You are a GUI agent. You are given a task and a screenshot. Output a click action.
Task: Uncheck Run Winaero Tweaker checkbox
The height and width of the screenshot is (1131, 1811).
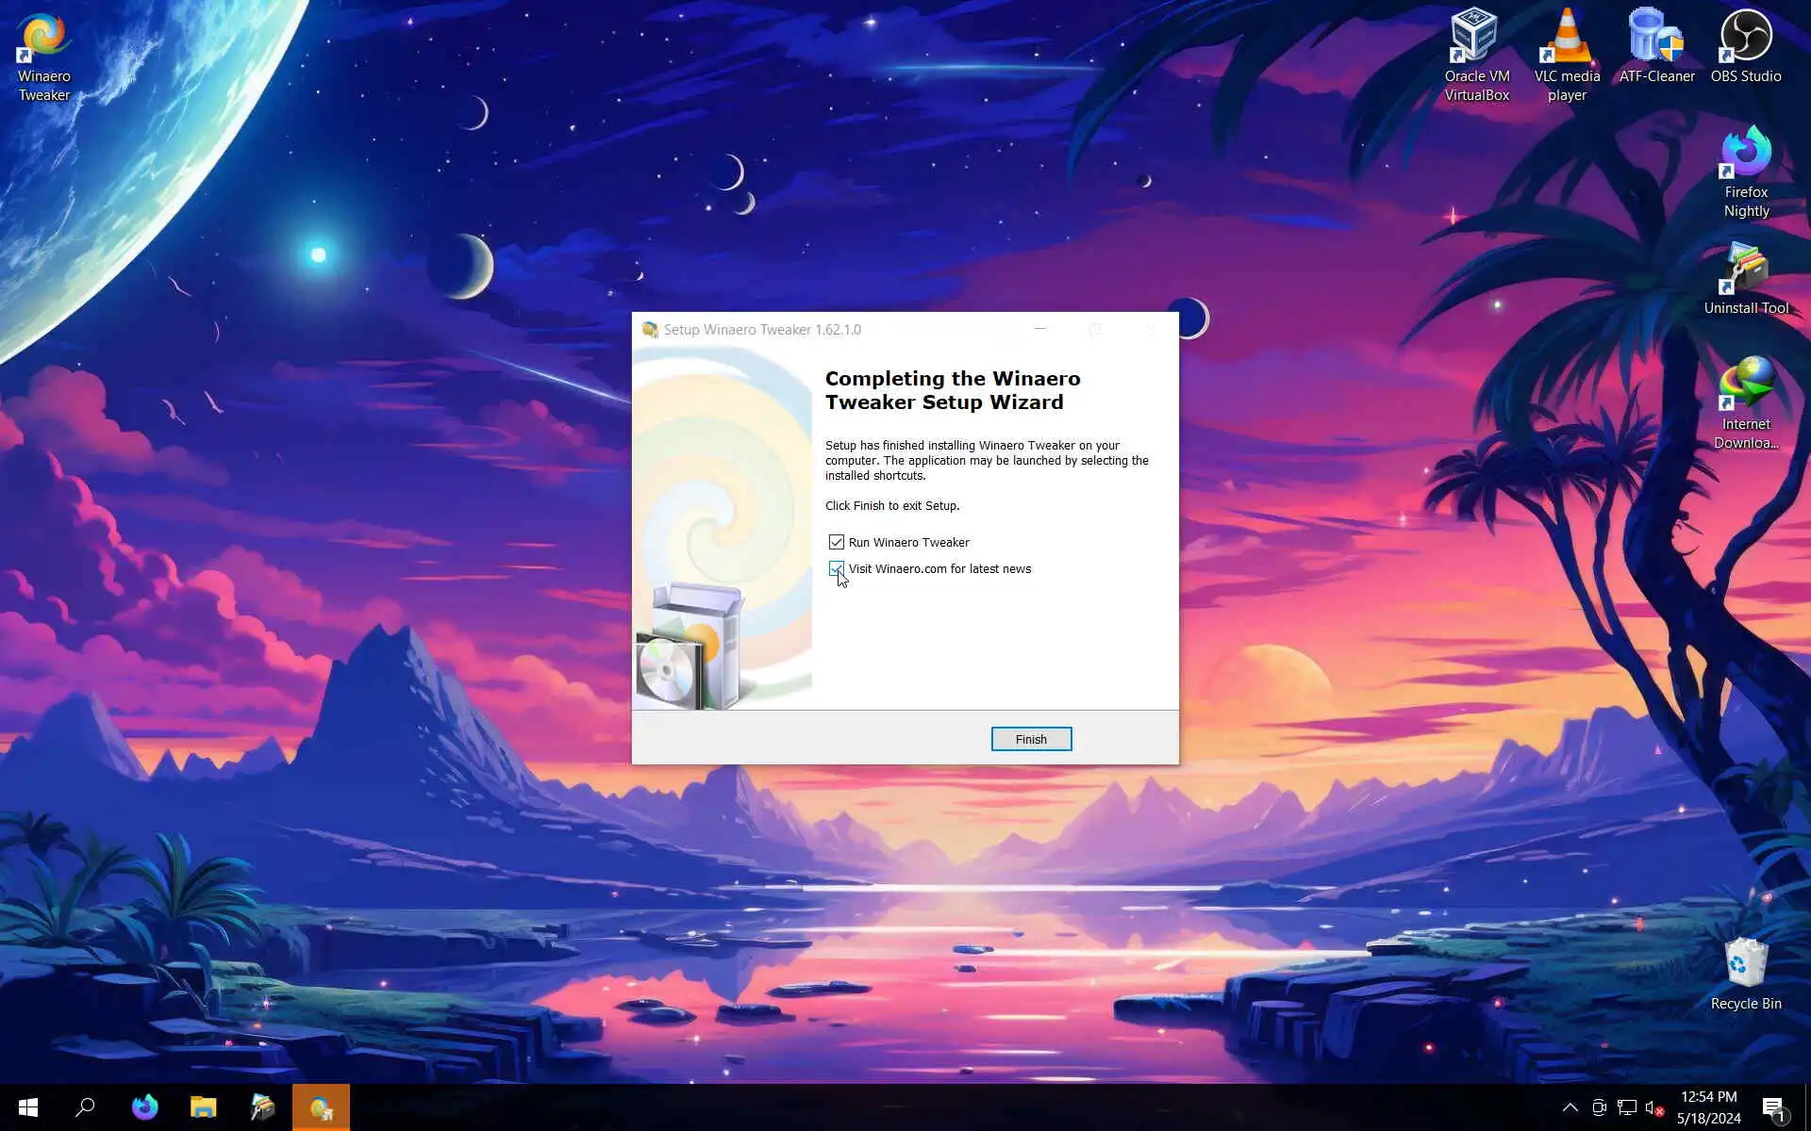(x=837, y=542)
